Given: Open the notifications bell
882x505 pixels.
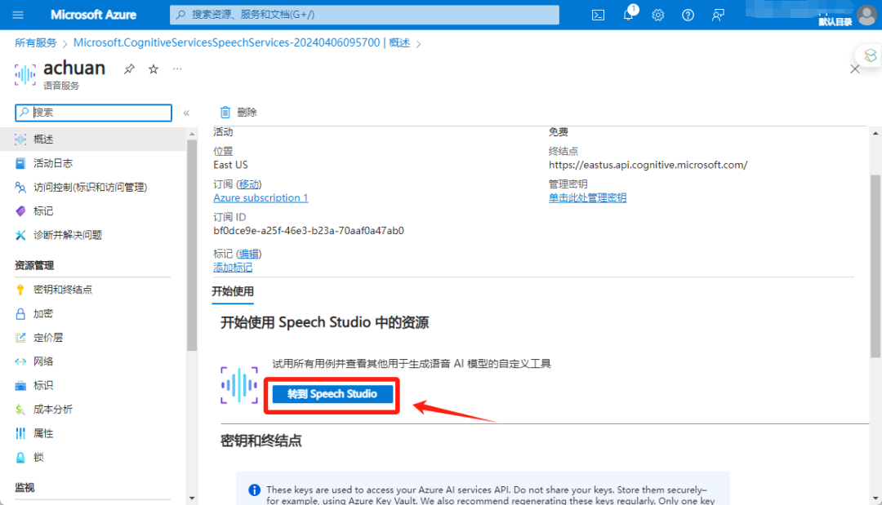Looking at the screenshot, I should [629, 14].
